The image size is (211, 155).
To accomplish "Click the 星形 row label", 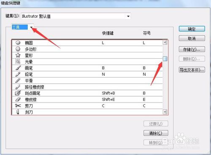I will point(29,55).
